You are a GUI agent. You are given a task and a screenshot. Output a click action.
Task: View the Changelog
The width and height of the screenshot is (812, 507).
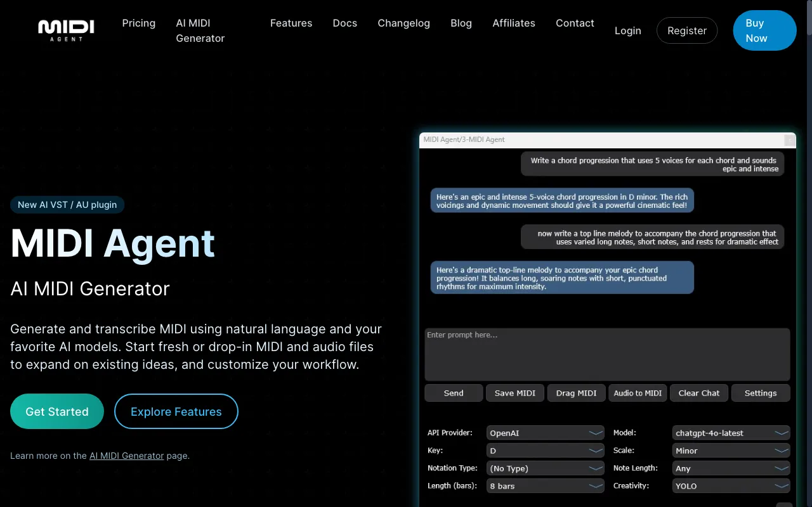click(404, 23)
